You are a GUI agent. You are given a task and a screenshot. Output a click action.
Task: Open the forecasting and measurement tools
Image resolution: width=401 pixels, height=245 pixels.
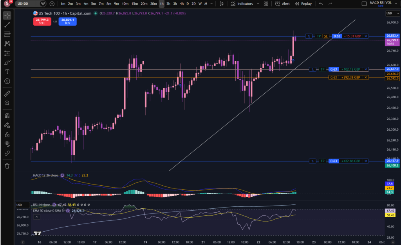[x=7, y=53]
